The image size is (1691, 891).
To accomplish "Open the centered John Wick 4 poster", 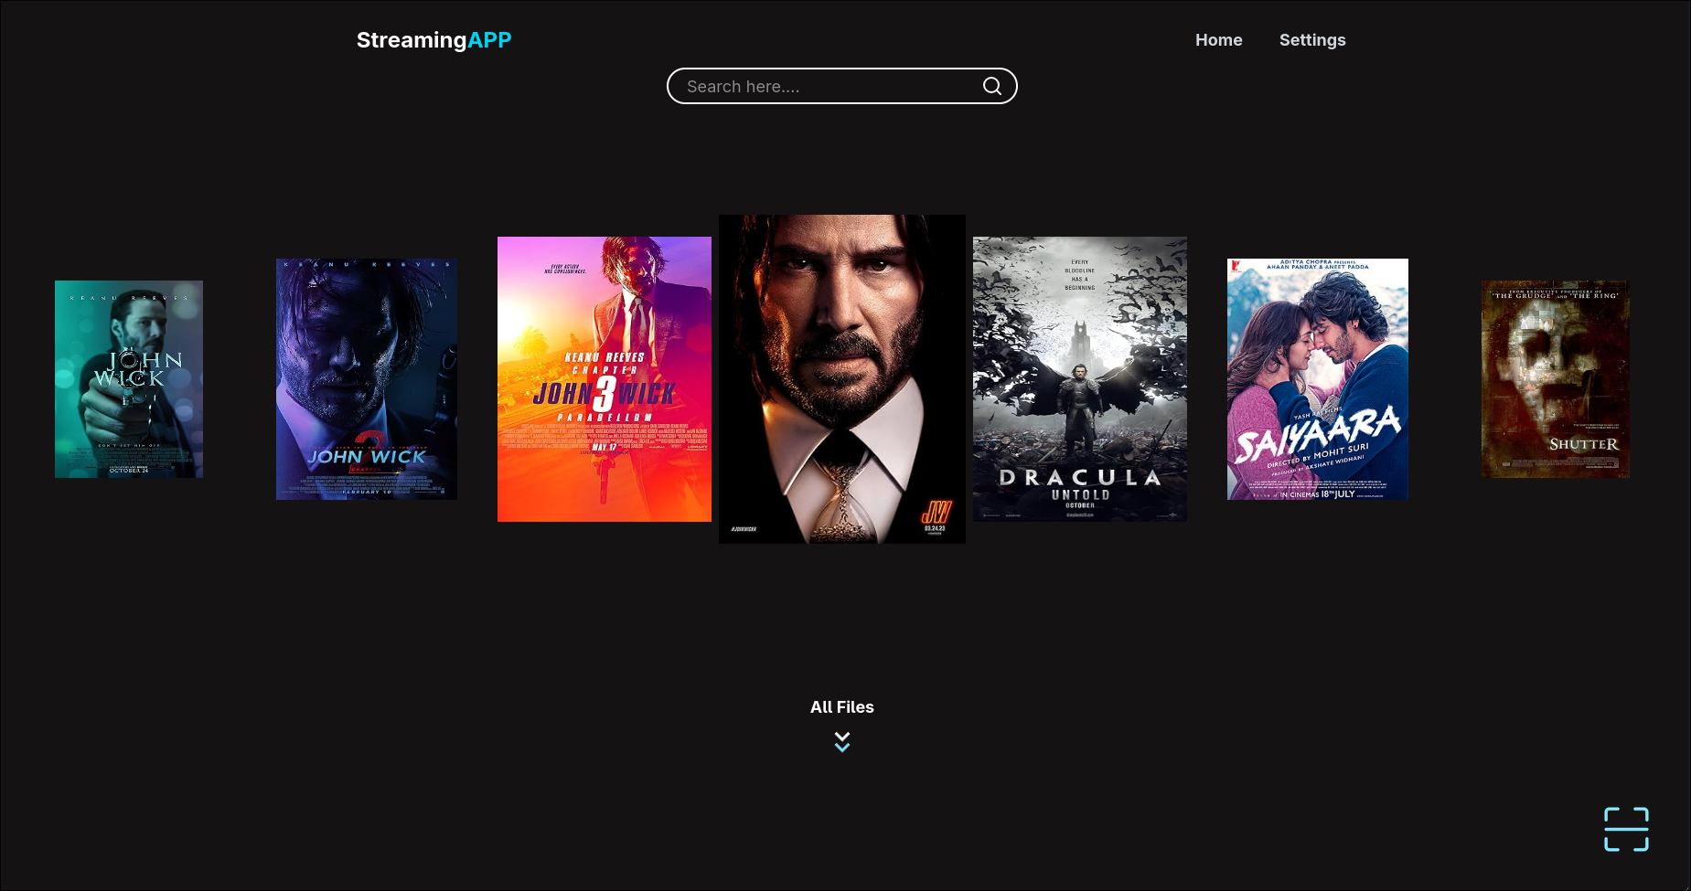I will pyautogui.click(x=841, y=378).
